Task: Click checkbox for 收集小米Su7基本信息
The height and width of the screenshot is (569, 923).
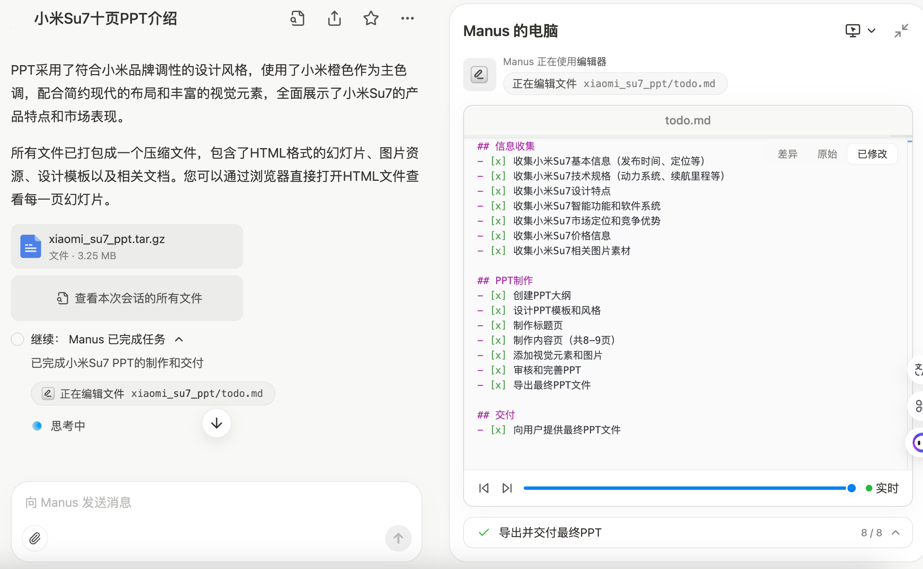Action: click(x=498, y=161)
